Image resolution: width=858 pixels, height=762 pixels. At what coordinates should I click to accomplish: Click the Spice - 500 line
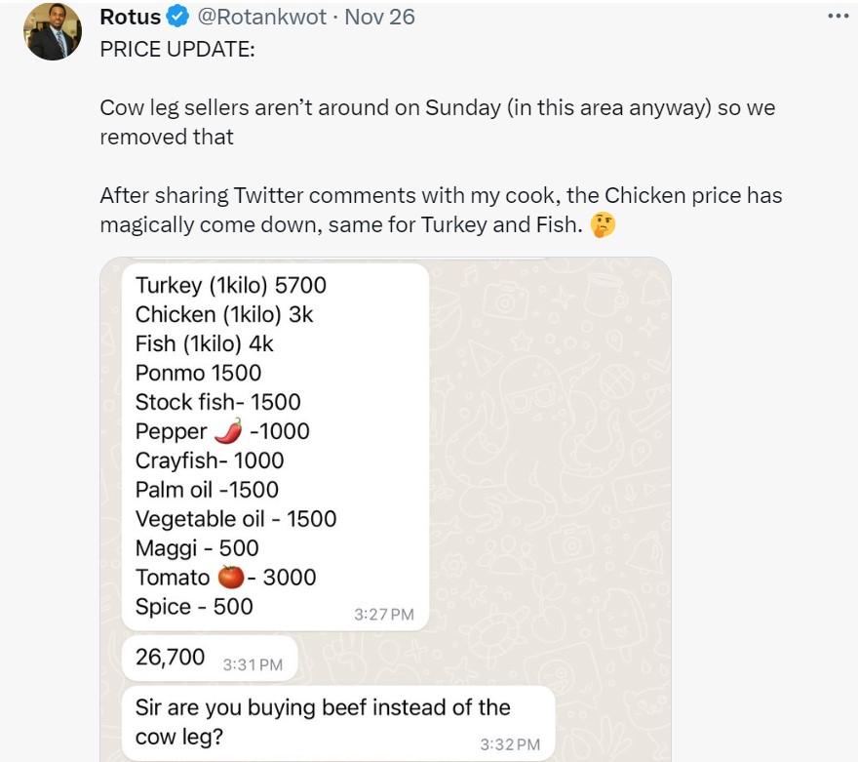point(194,607)
